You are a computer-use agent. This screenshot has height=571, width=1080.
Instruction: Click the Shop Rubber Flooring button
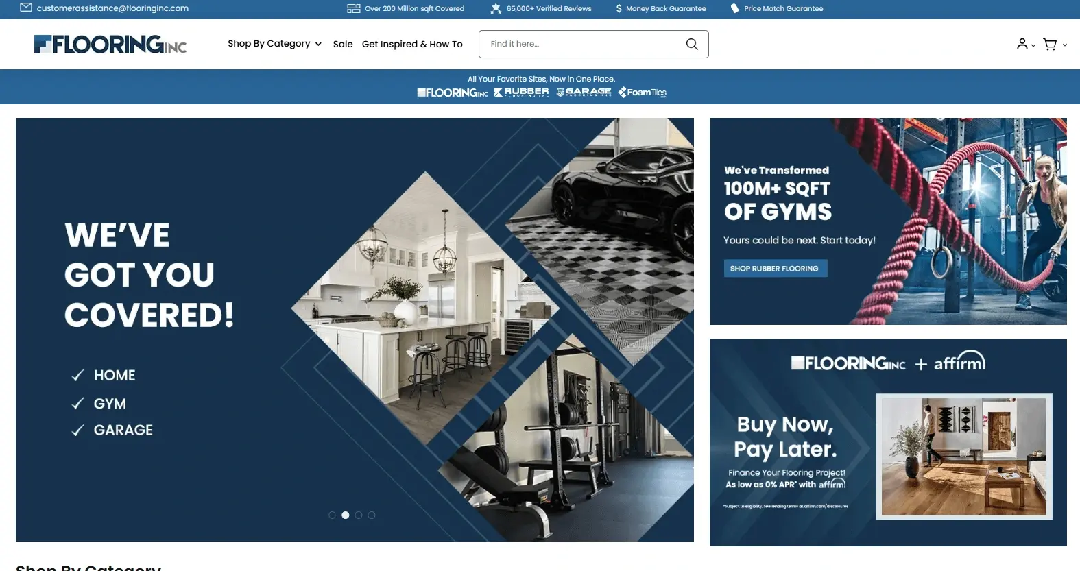pos(775,269)
